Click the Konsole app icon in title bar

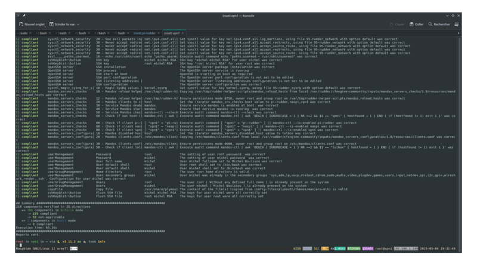click(x=18, y=16)
